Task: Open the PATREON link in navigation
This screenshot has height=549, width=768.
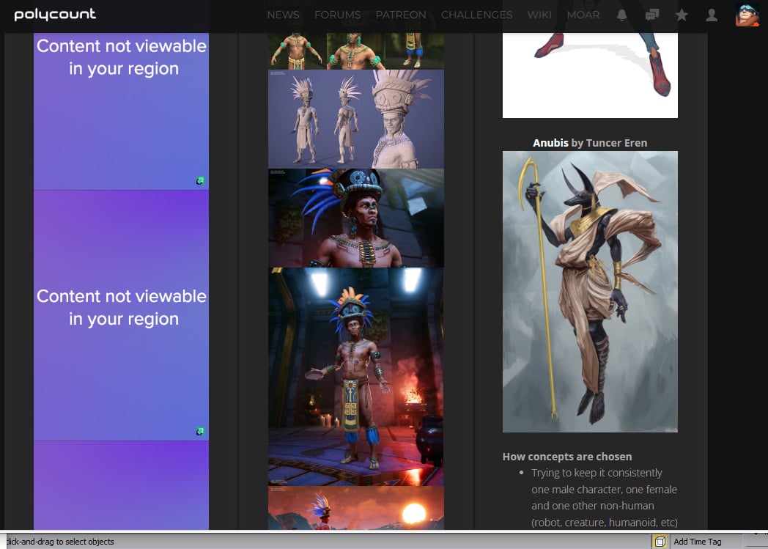Action: [x=401, y=15]
